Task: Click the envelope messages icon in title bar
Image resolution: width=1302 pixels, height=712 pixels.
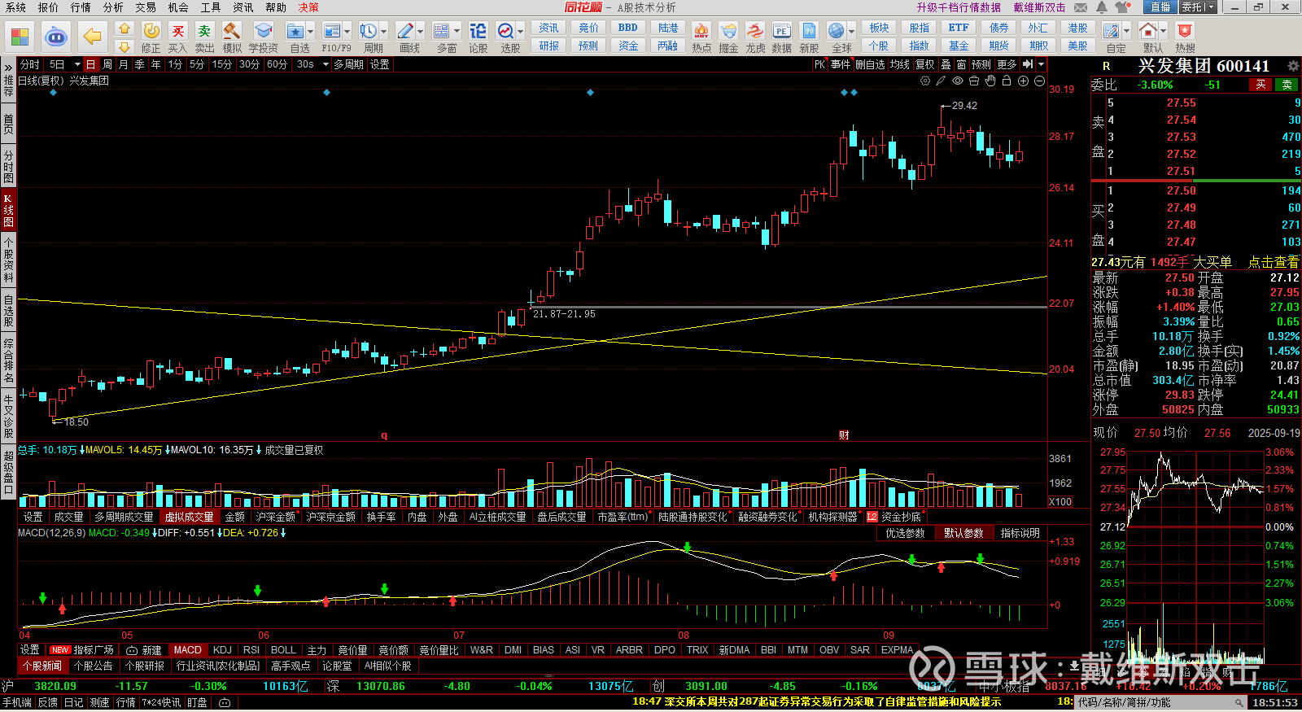Action: (1081, 7)
